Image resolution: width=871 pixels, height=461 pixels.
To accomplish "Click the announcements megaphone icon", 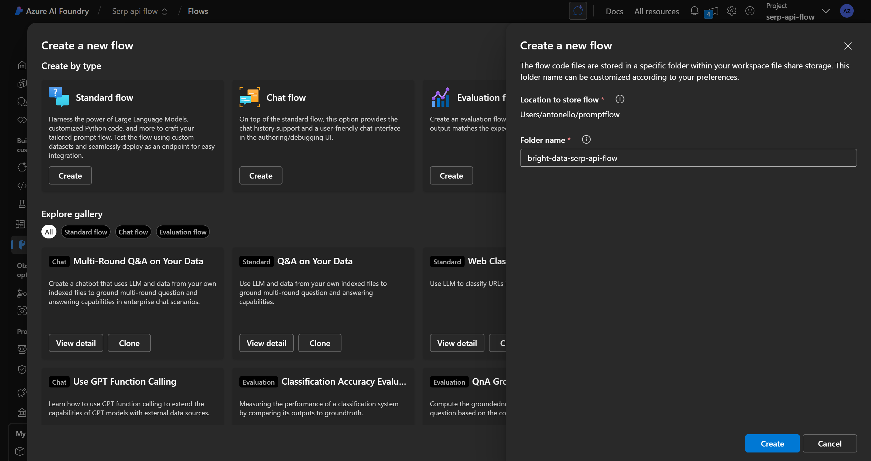I will 712,12.
